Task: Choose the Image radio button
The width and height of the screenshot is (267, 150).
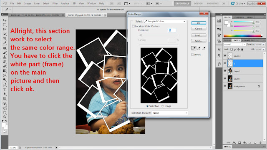Action: click(163, 106)
